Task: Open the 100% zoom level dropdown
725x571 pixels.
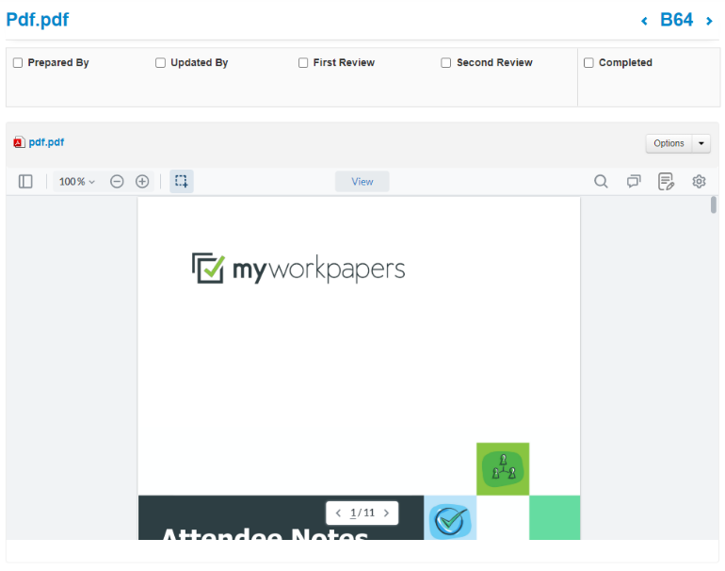Action: [77, 181]
